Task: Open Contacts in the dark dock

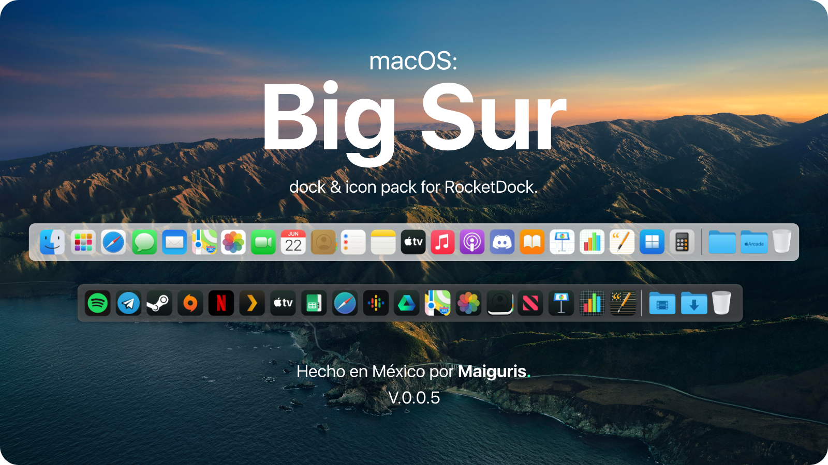Action: 500,303
